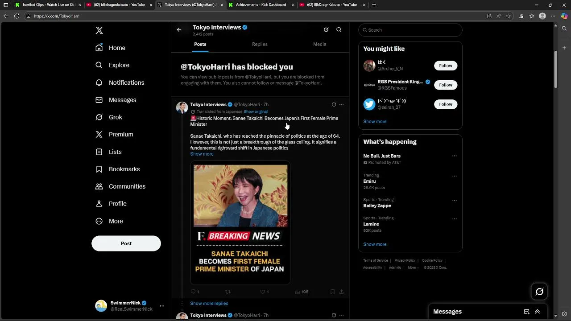Image resolution: width=571 pixels, height=321 pixels.
Task: Go to Profile in the sidebar
Action: click(111, 203)
